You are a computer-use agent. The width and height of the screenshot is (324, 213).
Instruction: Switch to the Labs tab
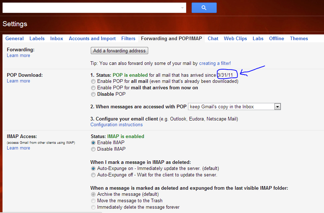coord(258,38)
